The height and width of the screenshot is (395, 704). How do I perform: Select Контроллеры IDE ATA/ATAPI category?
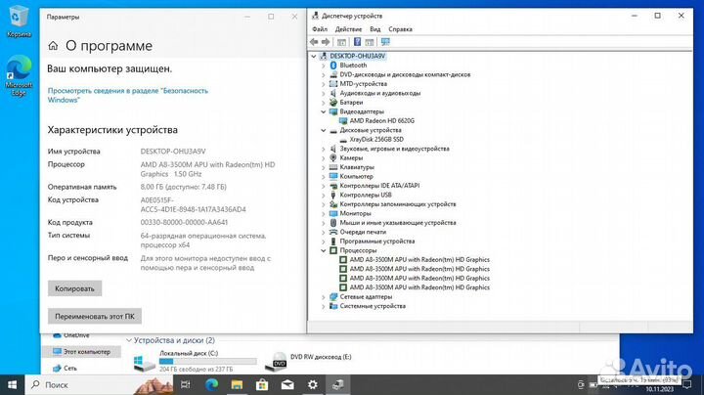click(x=379, y=186)
